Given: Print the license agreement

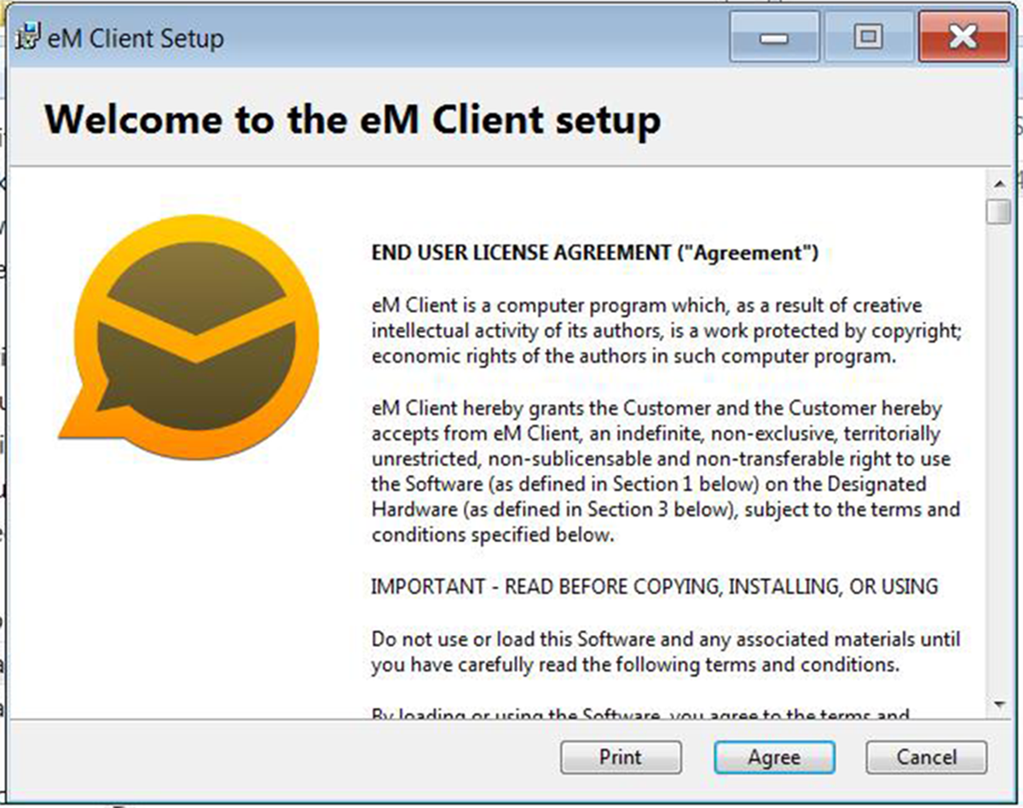Looking at the screenshot, I should click(x=621, y=757).
